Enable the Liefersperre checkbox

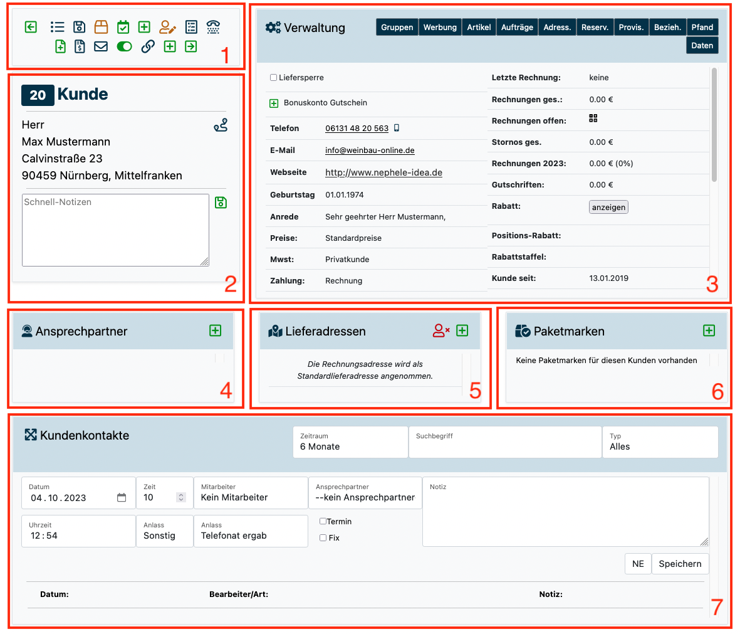click(274, 78)
